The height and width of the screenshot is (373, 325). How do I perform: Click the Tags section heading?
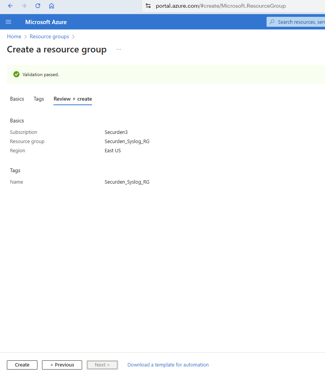point(15,170)
